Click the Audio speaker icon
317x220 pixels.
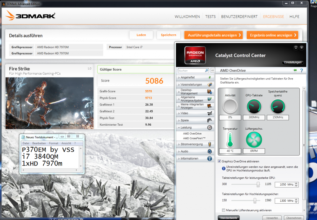click(x=210, y=151)
